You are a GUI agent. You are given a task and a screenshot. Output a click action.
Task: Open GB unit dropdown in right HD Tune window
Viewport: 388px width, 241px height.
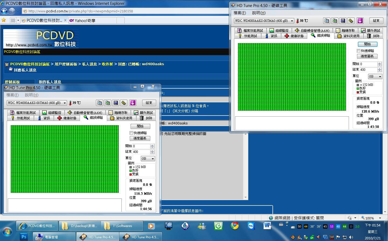click(375, 76)
